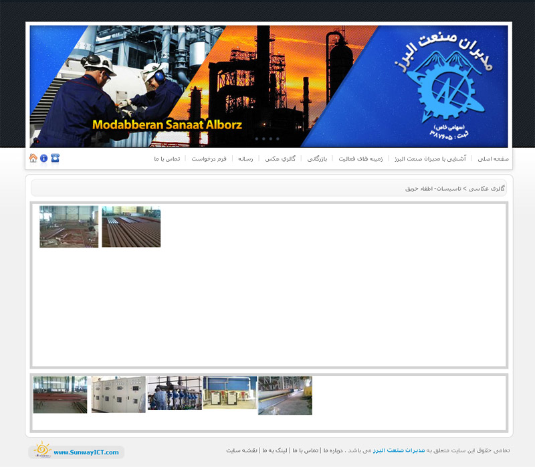535x475 pixels.
Task: Click تاسیسات- اطفاء حریق breadcrumb text
Action: (x=433, y=189)
